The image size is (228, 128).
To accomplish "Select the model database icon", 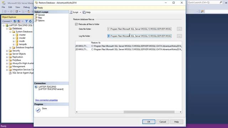I will tap(17, 38).
